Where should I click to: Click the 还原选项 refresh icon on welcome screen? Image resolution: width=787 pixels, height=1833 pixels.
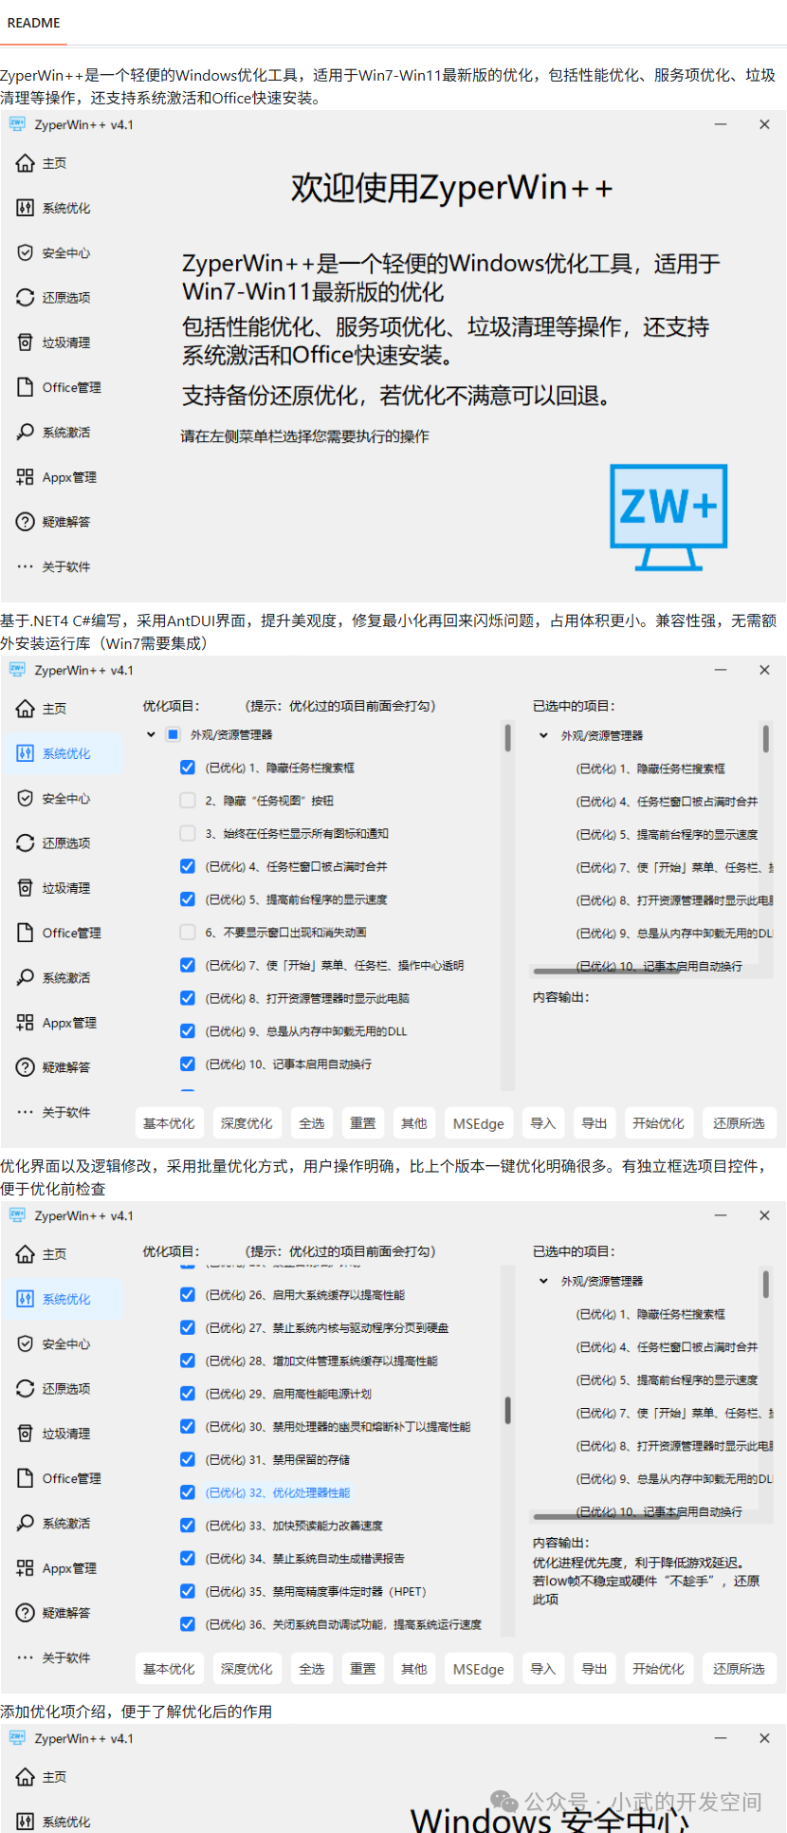(25, 298)
